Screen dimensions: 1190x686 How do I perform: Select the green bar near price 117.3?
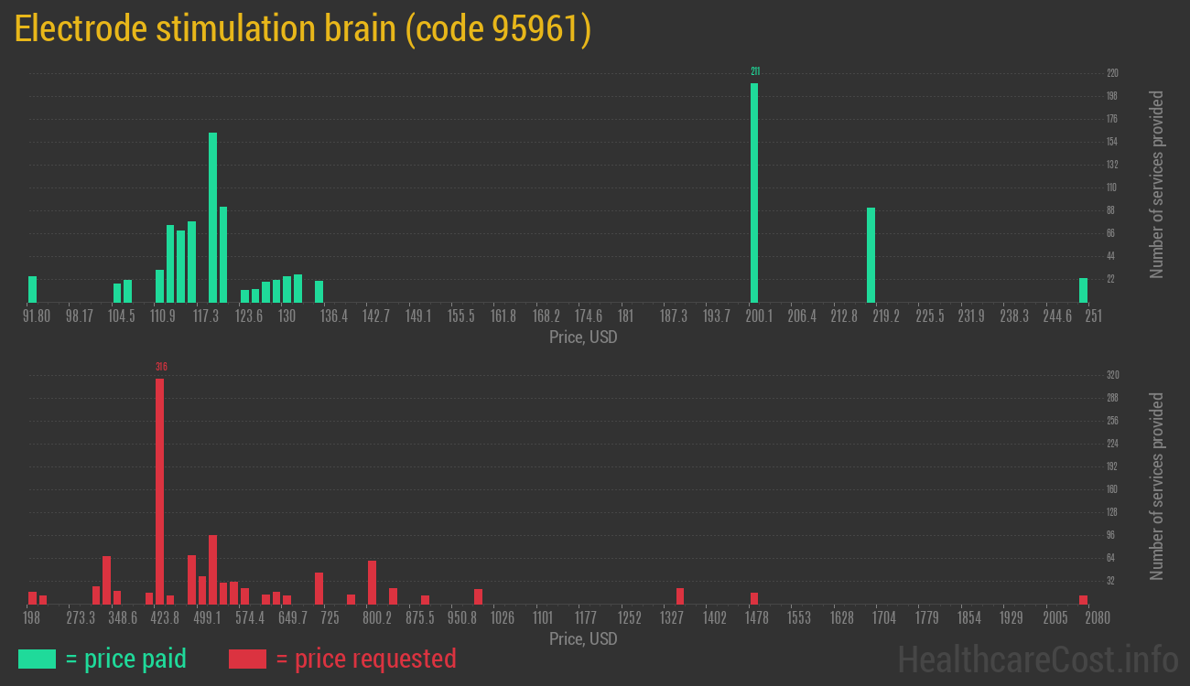[211, 220]
